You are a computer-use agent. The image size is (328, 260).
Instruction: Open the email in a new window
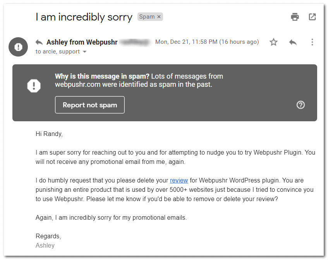point(312,17)
